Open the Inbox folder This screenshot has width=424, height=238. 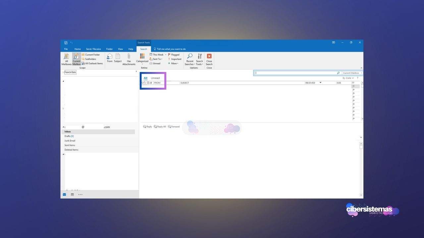point(98,132)
